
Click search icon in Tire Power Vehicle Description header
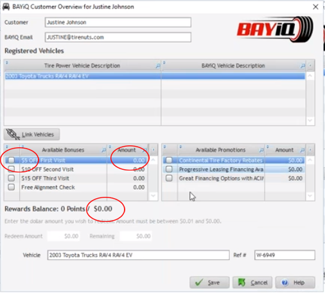[x=158, y=66]
